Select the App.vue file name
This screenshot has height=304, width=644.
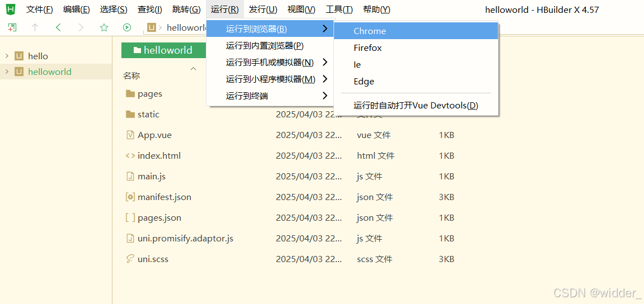point(154,135)
